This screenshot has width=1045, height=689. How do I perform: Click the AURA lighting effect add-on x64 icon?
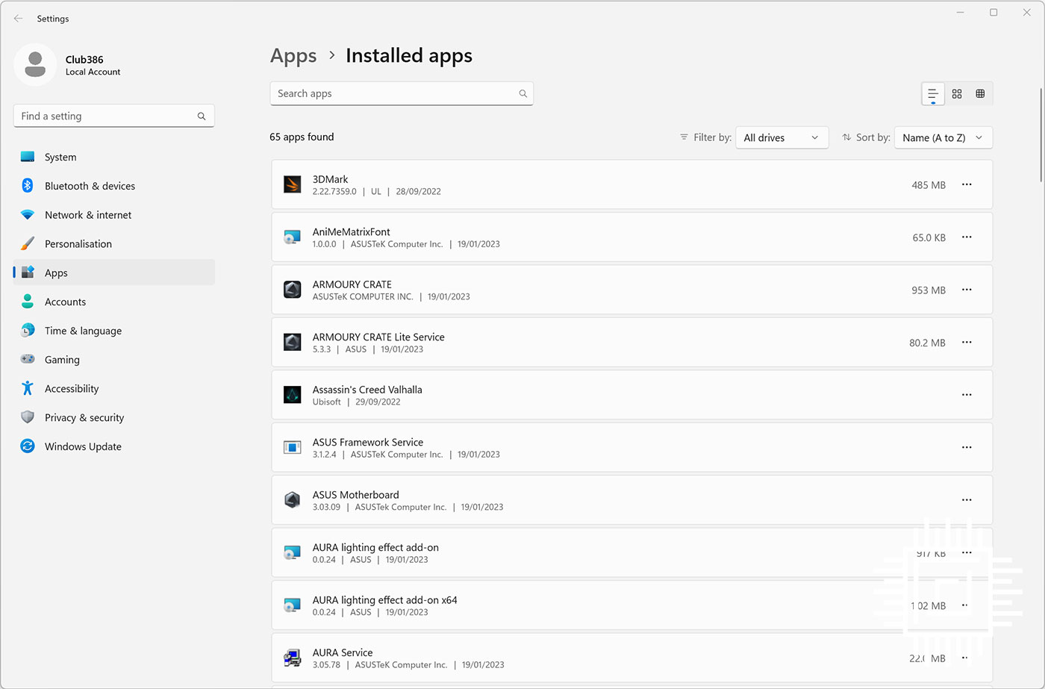292,605
